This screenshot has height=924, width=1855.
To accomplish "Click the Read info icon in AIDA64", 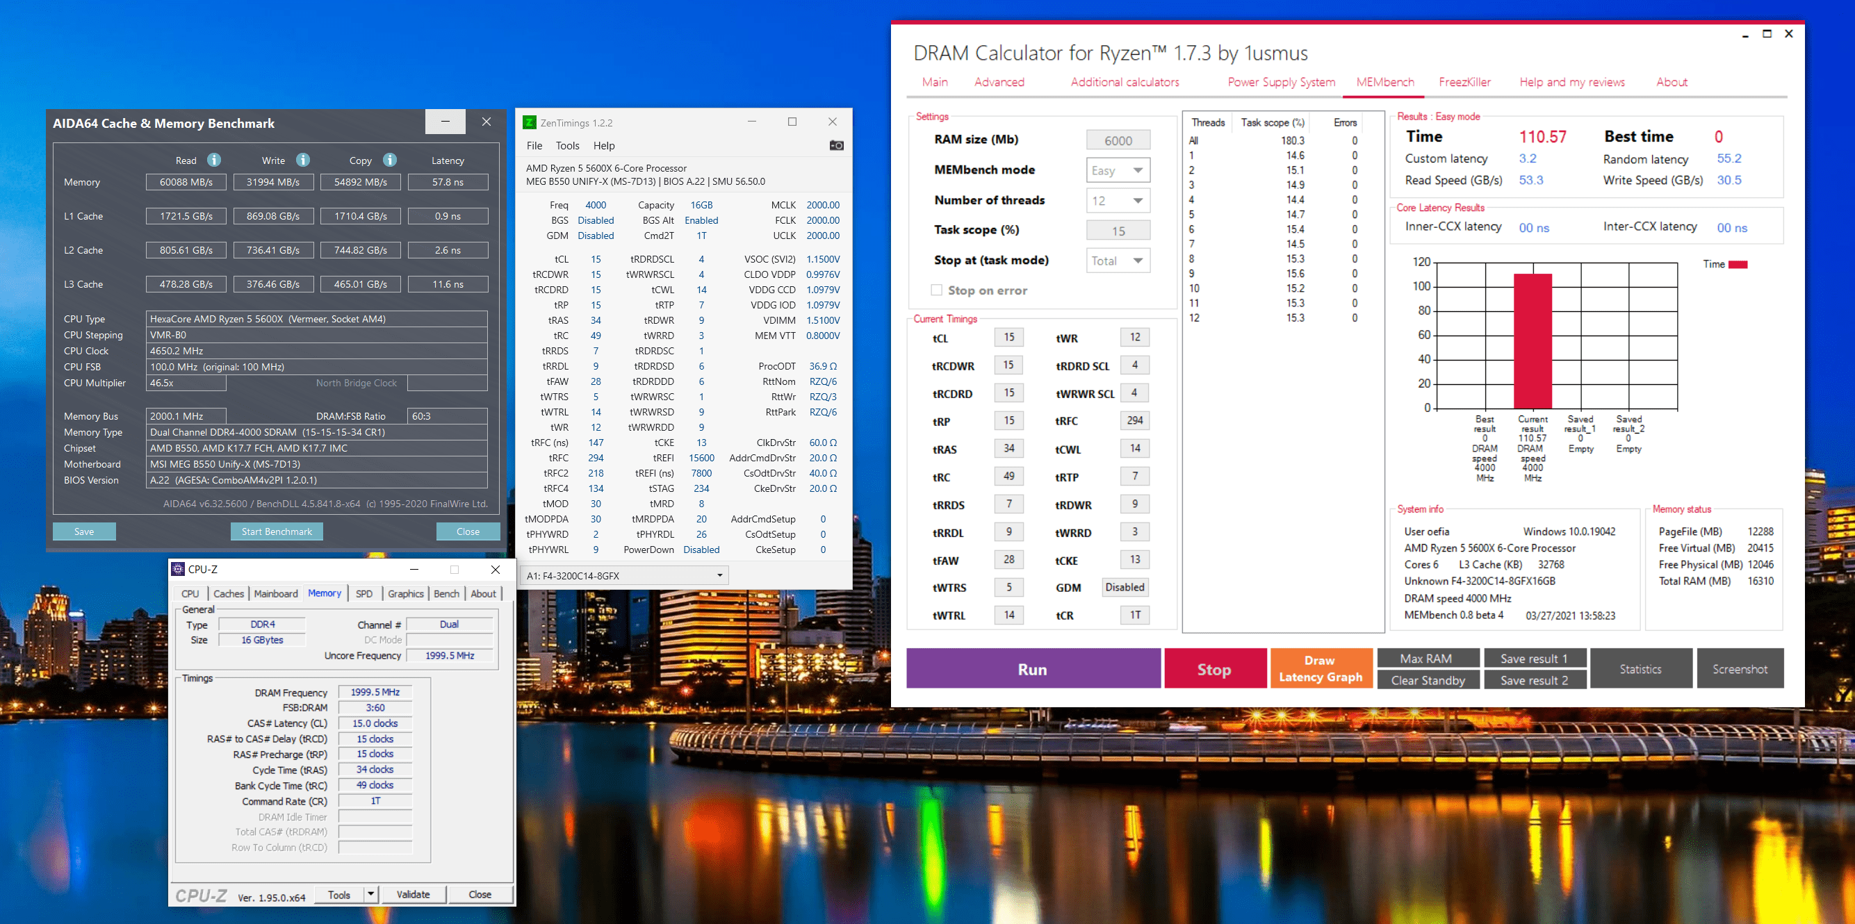I will coord(214,160).
